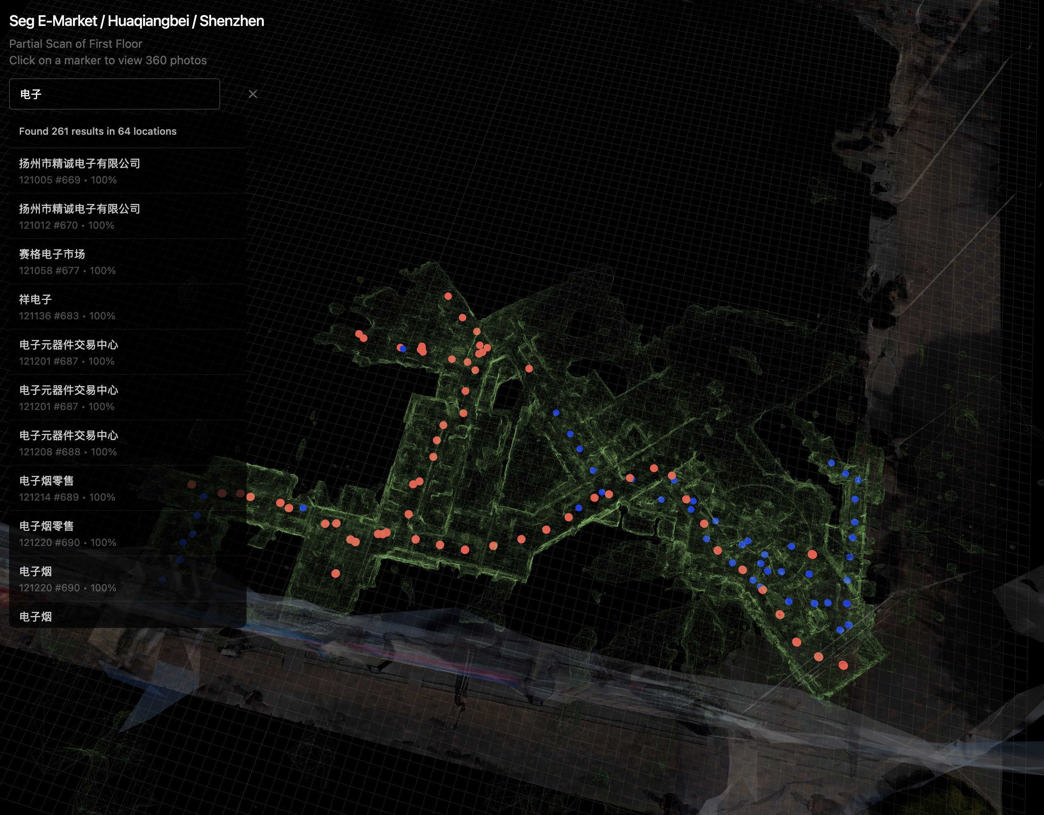The image size is (1044, 815).
Task: Click the search field containing 电子
Action: 115,94
